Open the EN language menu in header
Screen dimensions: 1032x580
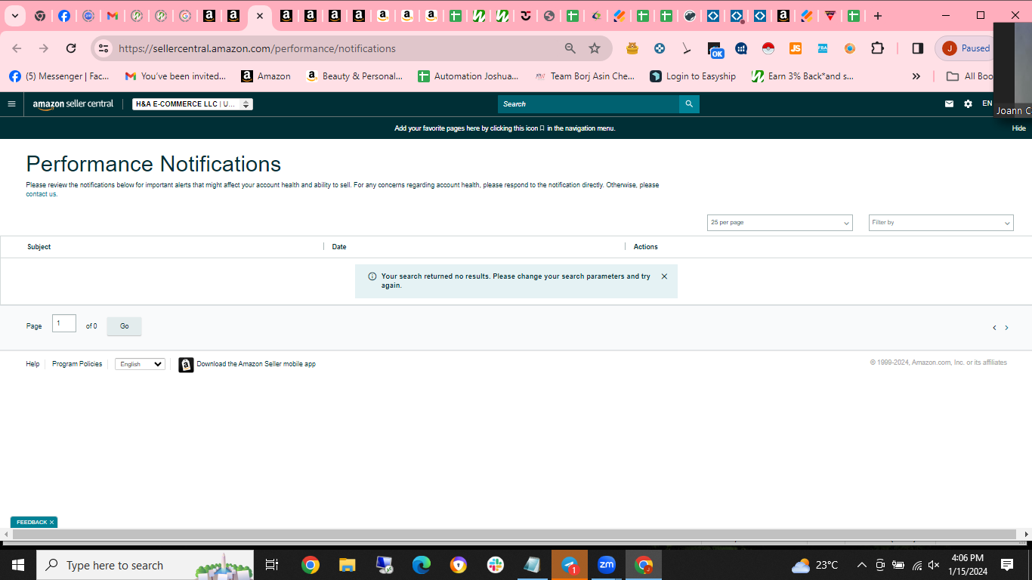pos(987,103)
